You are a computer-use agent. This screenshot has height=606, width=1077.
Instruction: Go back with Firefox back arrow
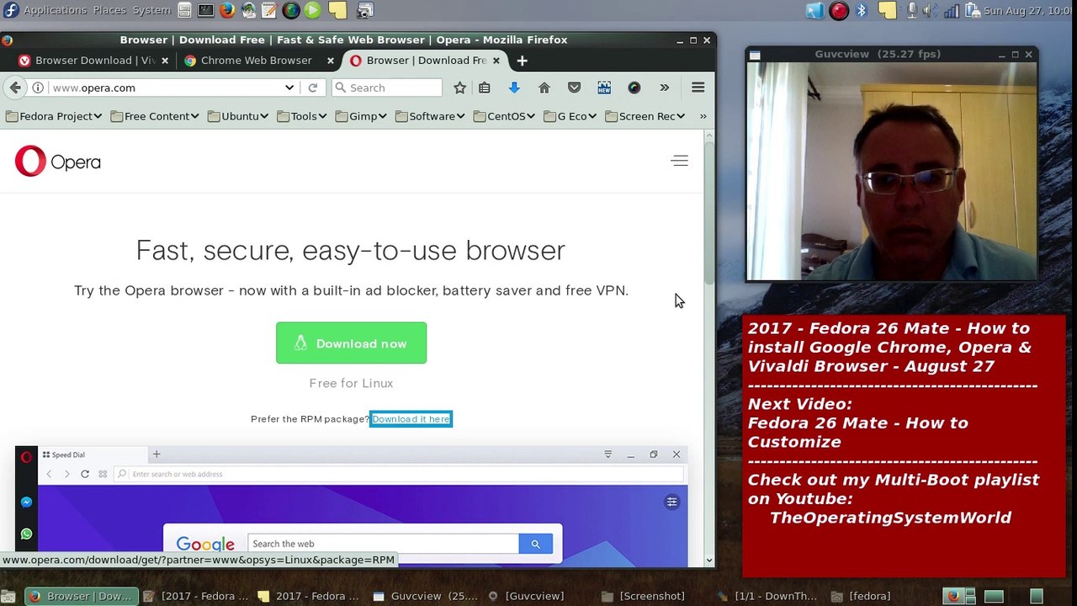tap(15, 88)
